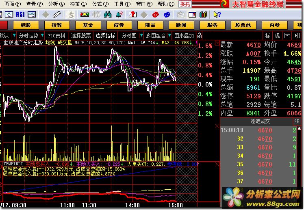The image size is (304, 210).
Task: Click the chart panel icon right of RSI
Action: 32,15
